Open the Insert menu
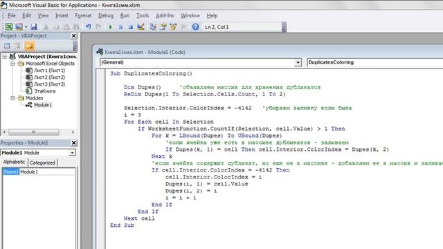 coord(62,15)
